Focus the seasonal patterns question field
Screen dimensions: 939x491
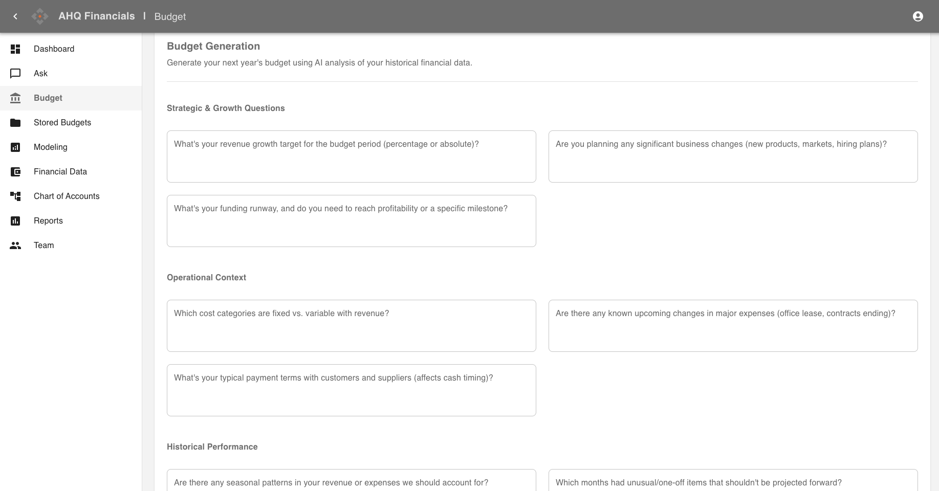pos(351,482)
